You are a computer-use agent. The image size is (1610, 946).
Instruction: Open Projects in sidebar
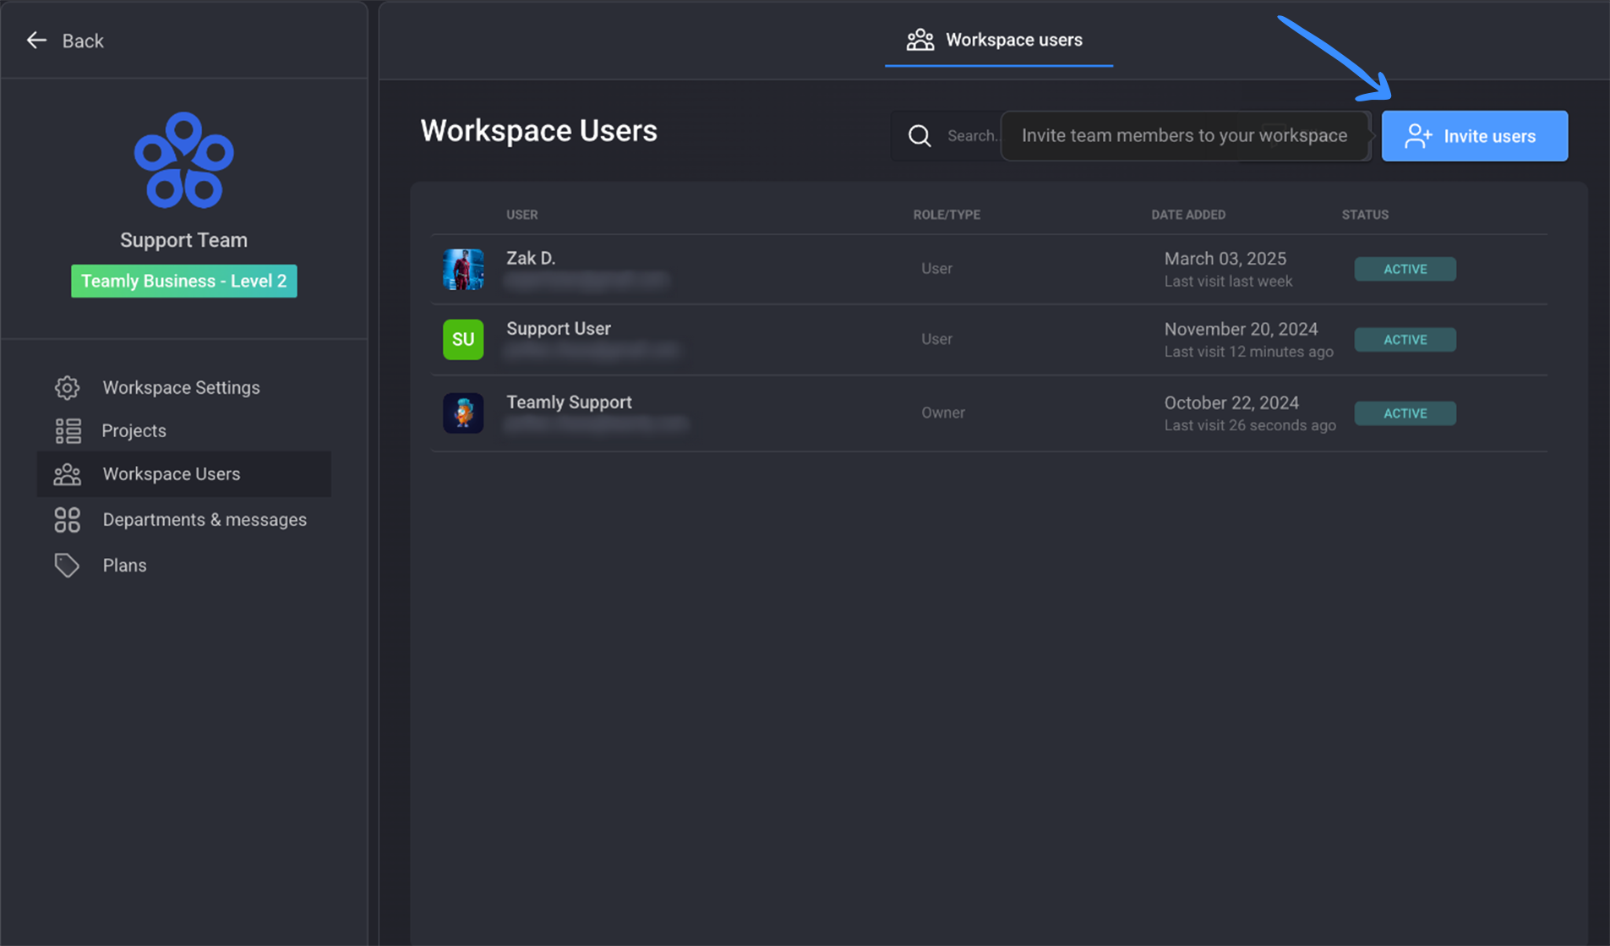[x=183, y=430]
